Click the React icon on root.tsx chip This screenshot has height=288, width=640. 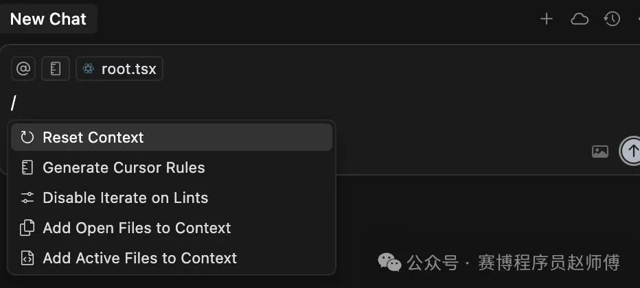(x=89, y=69)
